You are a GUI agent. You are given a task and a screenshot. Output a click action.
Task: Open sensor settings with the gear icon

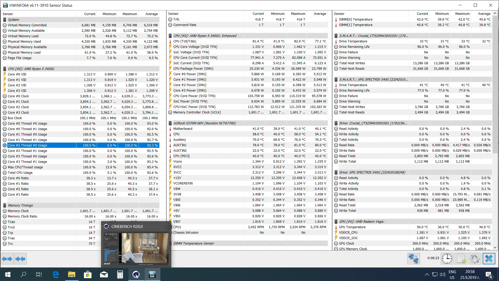point(475,259)
